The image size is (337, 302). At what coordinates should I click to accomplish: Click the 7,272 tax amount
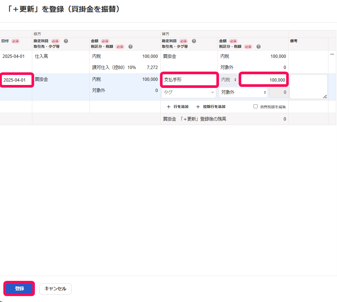(x=153, y=68)
